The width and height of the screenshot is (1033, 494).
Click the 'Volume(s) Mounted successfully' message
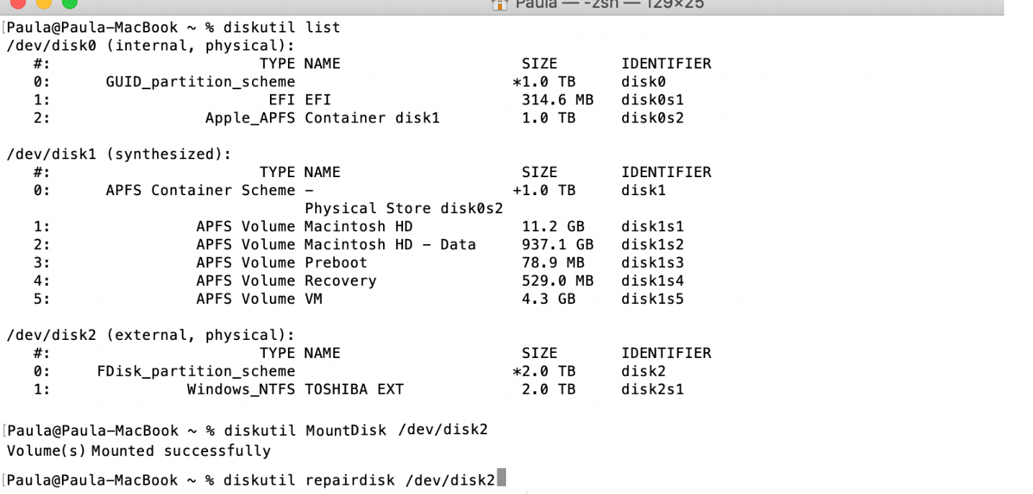tap(138, 452)
